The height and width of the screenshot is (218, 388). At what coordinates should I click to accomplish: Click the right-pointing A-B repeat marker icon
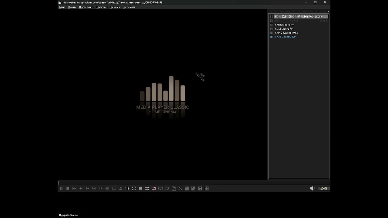click(167, 188)
